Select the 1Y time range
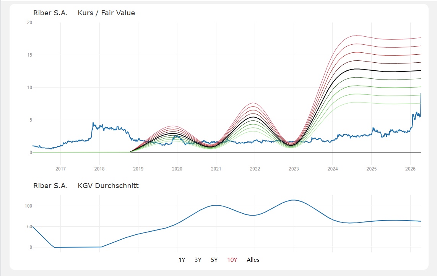Image resolution: width=437 pixels, height=276 pixels. [x=182, y=260]
